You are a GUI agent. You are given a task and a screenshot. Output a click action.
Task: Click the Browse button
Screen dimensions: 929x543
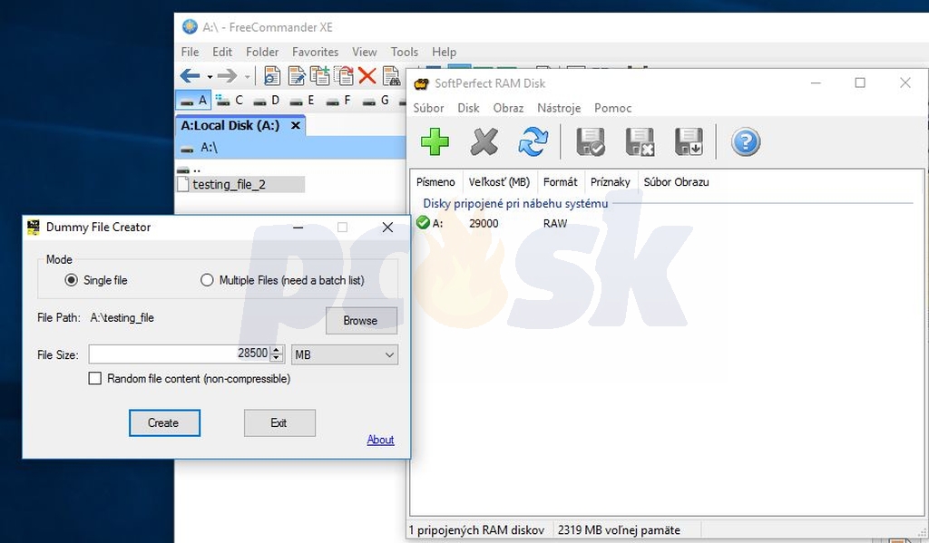click(x=361, y=320)
